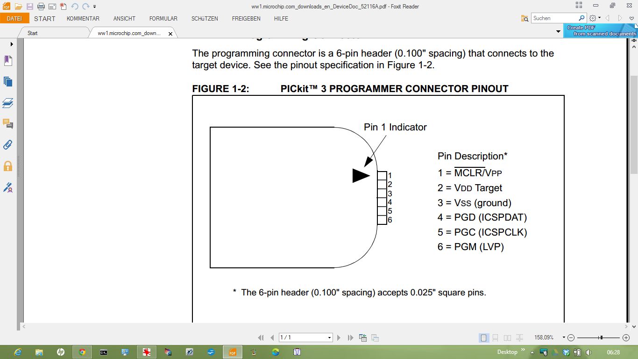
Task: Enable continuous page view mode
Action: point(496,337)
